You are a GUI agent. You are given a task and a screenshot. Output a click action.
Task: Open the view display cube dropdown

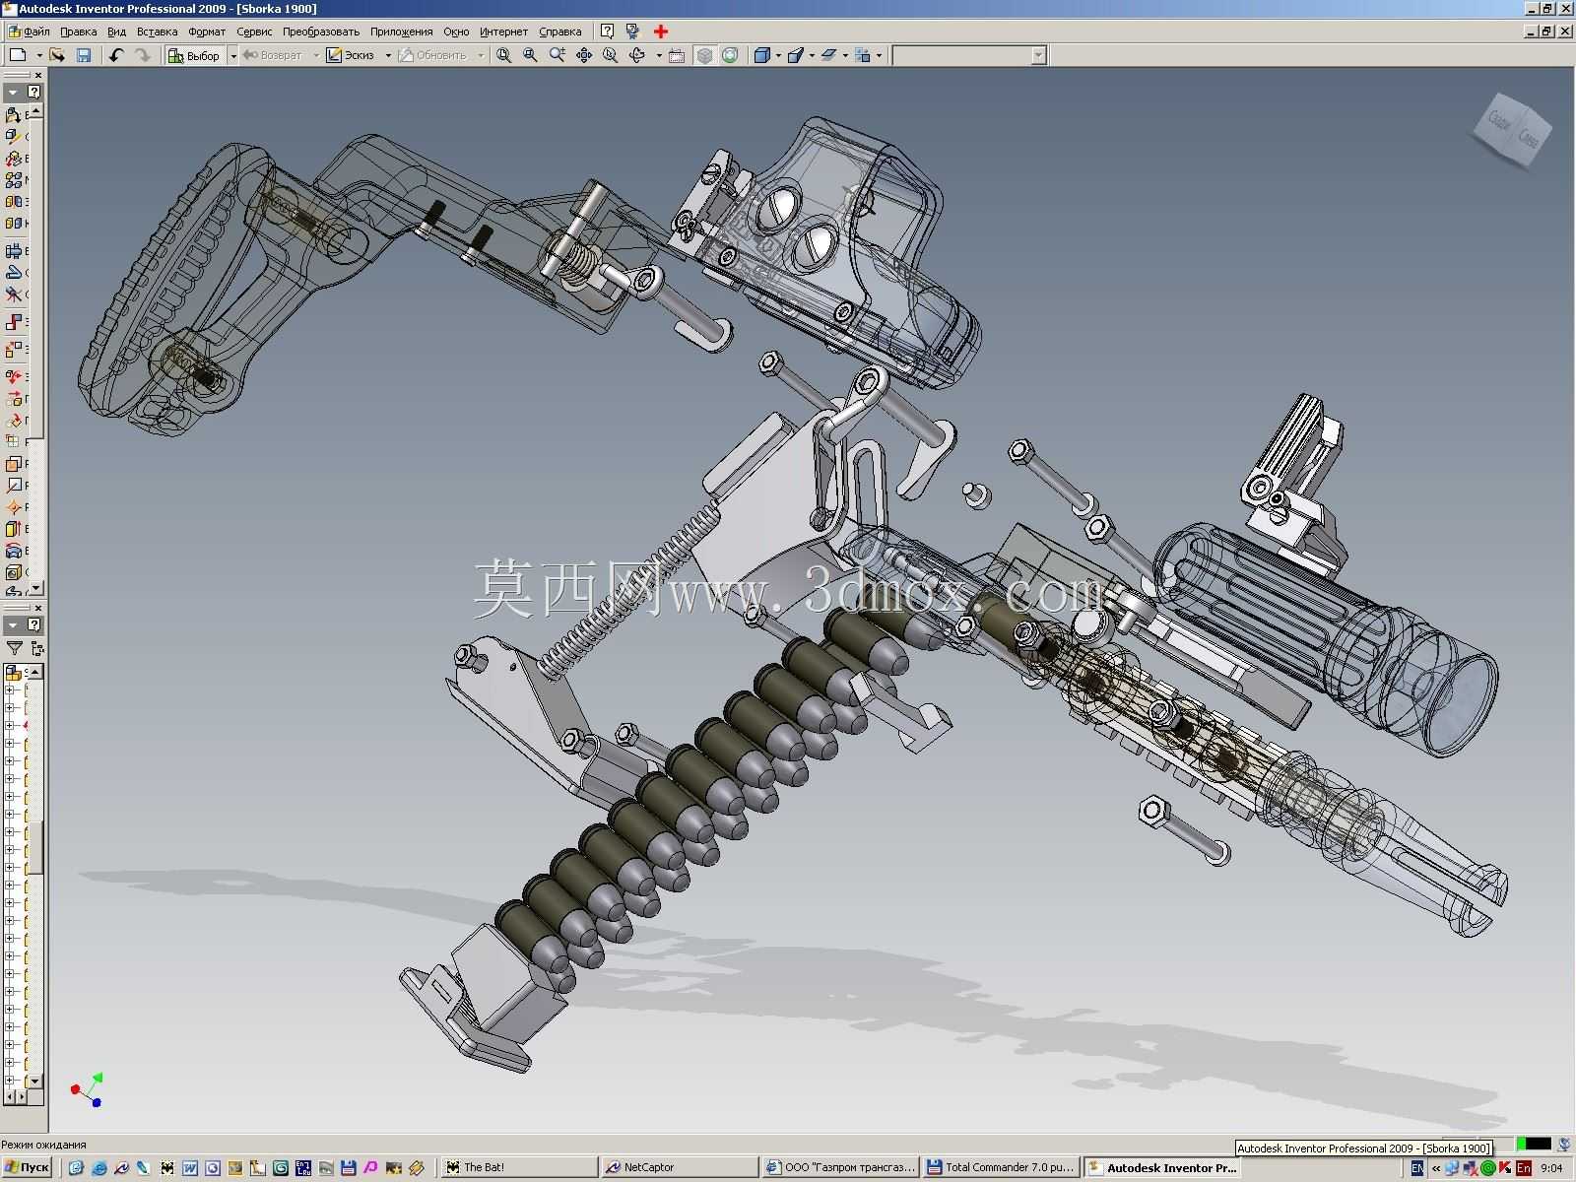[x=778, y=55]
